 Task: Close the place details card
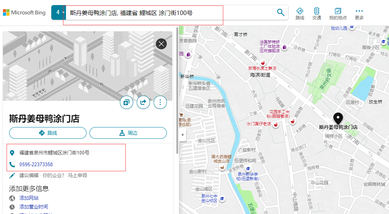[x=161, y=44]
